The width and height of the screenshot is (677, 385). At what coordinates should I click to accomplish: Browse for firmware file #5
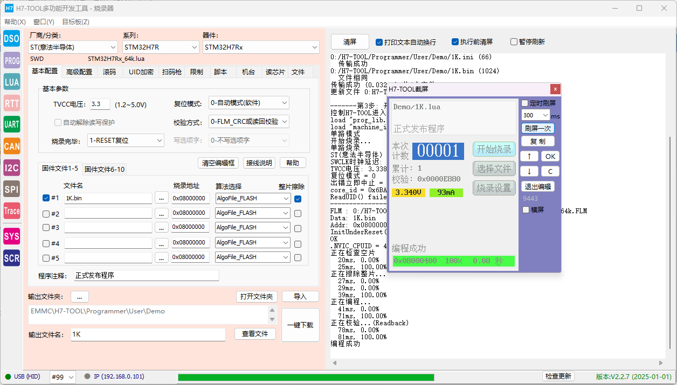162,257
